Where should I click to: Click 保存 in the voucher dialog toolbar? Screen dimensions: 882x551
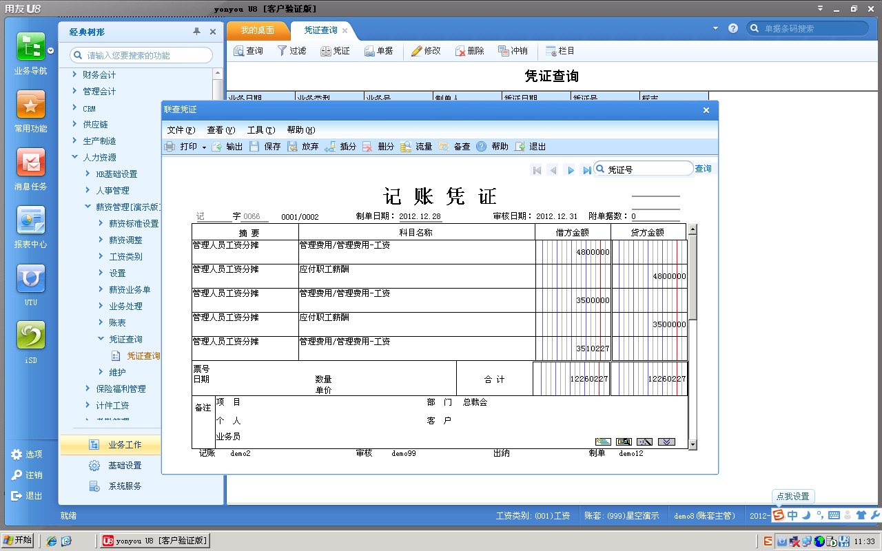pyautogui.click(x=265, y=147)
